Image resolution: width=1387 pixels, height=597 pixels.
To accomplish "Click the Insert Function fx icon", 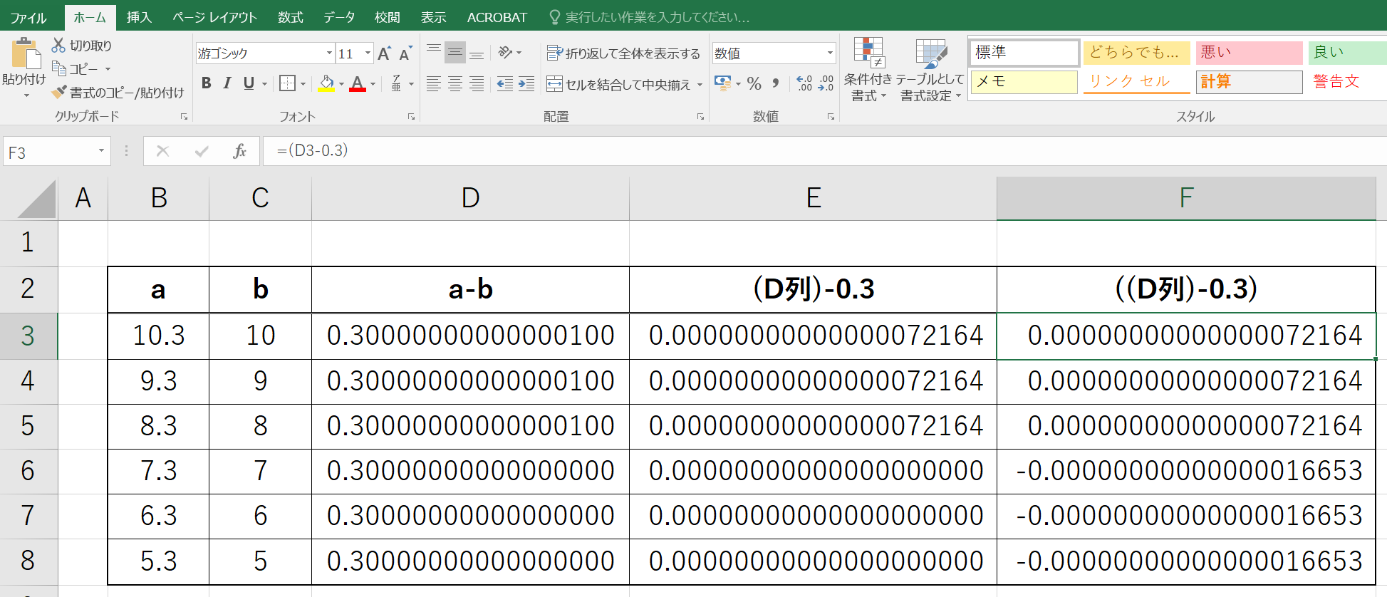I will coord(239,151).
